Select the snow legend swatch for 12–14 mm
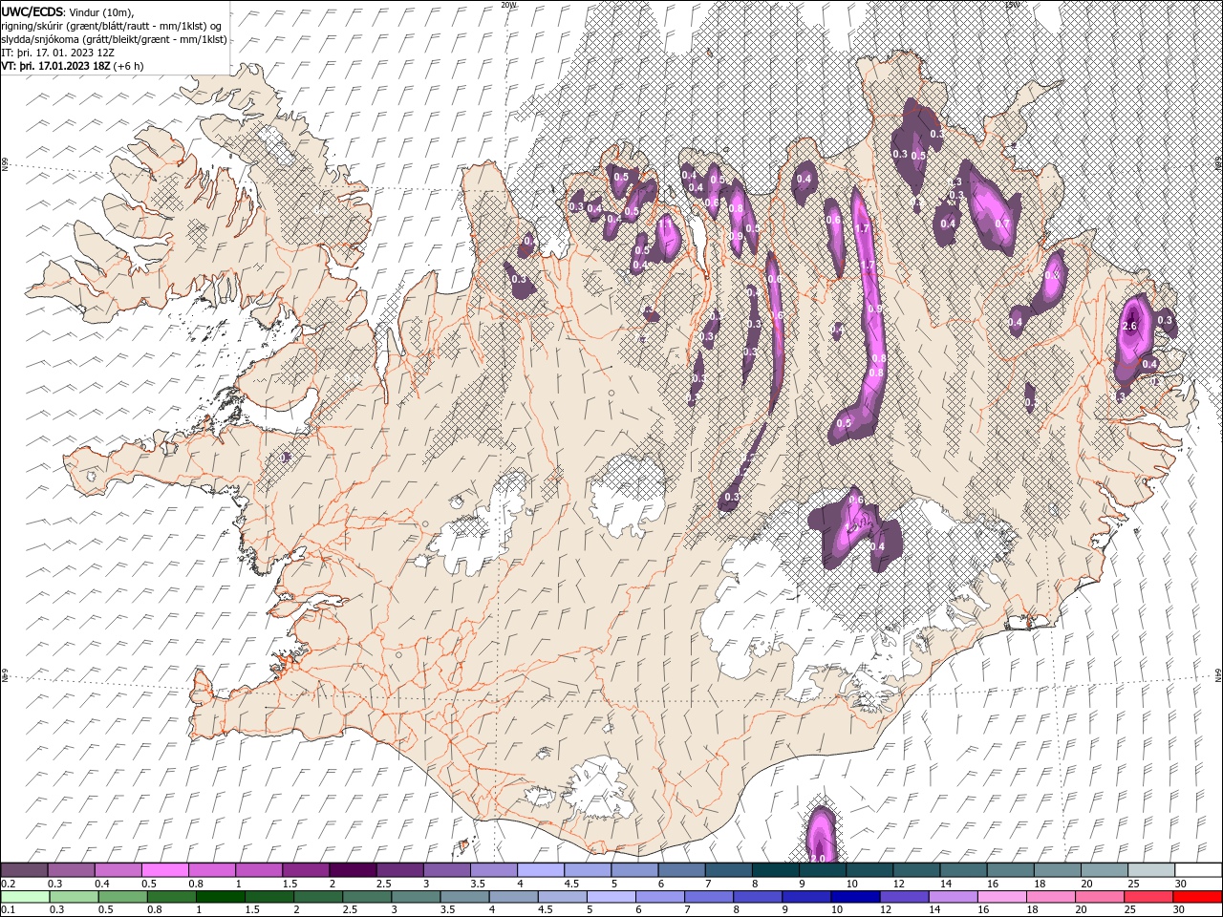This screenshot has width=1223, height=917. click(x=915, y=870)
